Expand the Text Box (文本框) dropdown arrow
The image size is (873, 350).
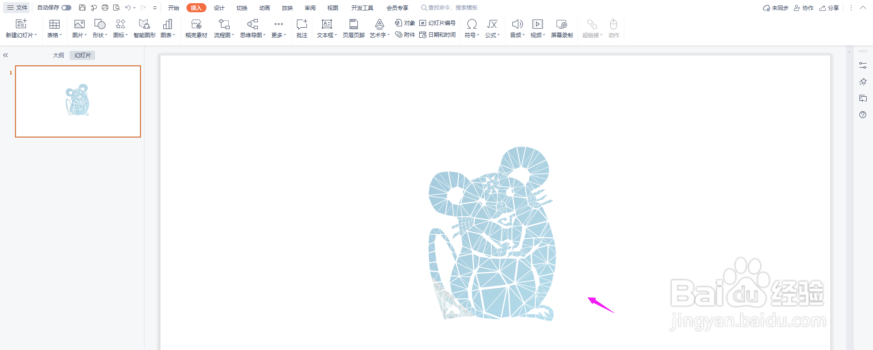(x=336, y=35)
